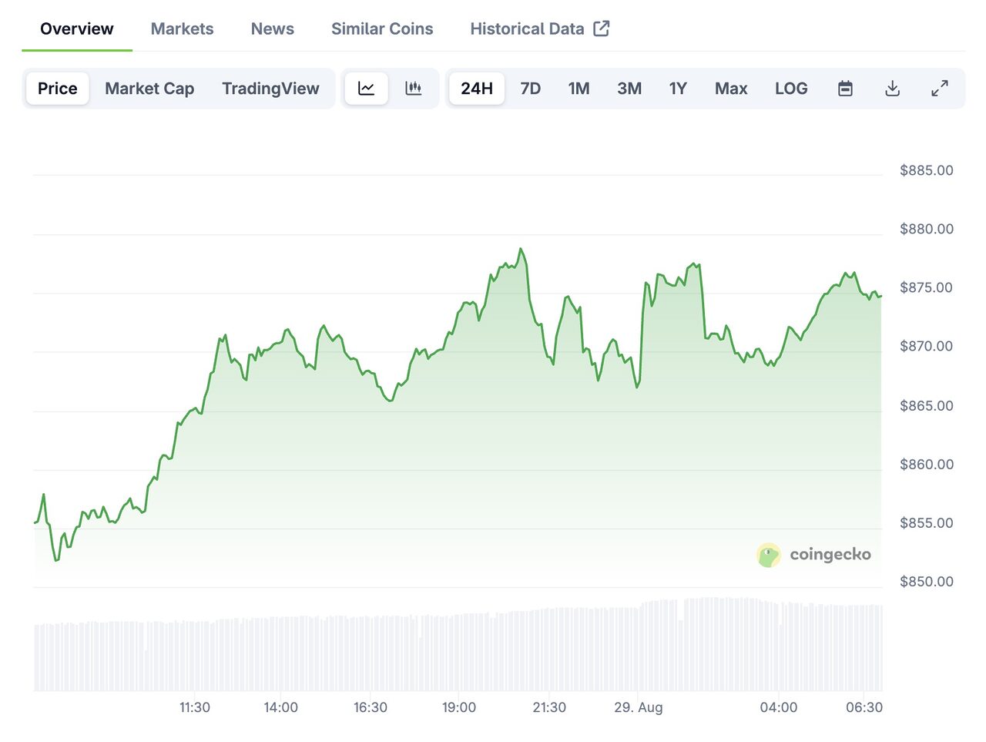Expand chart to fullscreen
This screenshot has height=742, width=986.
(939, 89)
